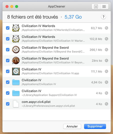Click the Beyond the Sword CIV app icon
This screenshot has width=113, height=134.
(x=16, y=61)
